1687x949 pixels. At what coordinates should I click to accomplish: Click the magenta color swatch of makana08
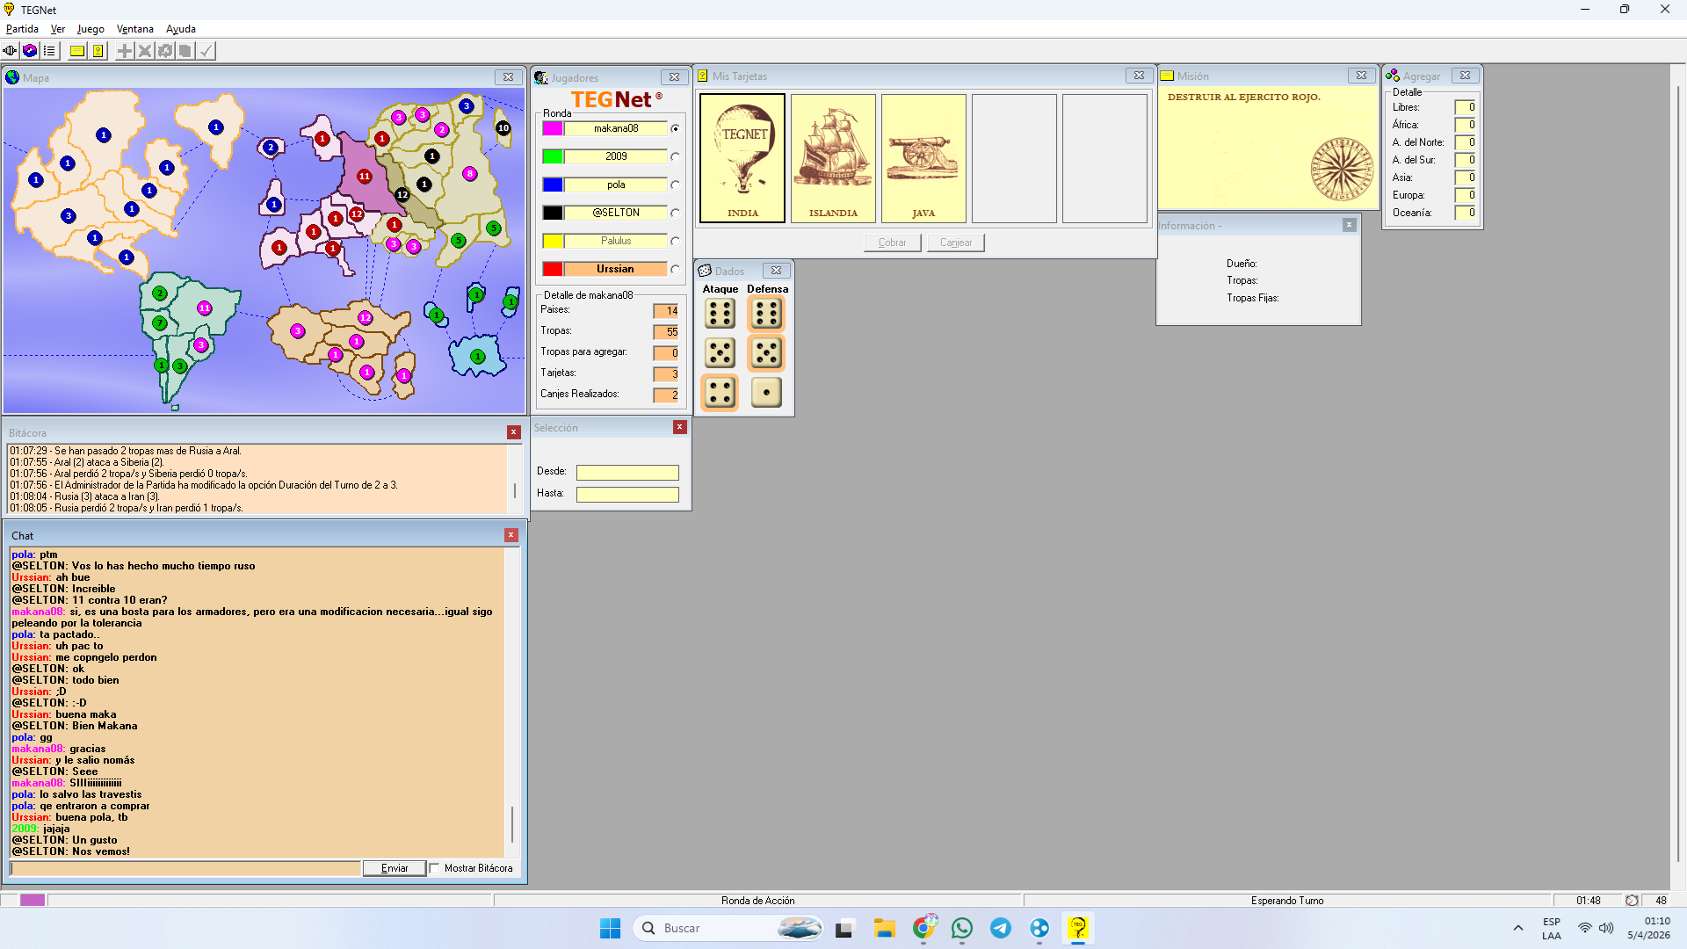pyautogui.click(x=553, y=128)
